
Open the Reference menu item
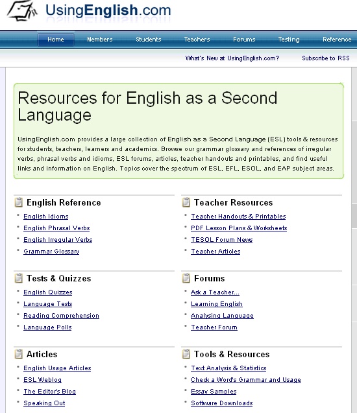coord(337,40)
